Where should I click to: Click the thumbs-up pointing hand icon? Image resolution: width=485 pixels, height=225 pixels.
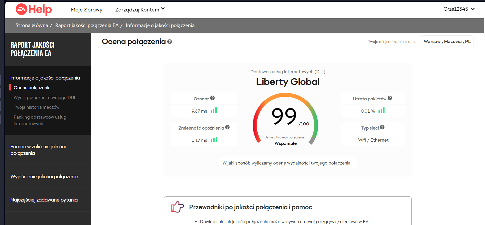pyautogui.click(x=177, y=207)
